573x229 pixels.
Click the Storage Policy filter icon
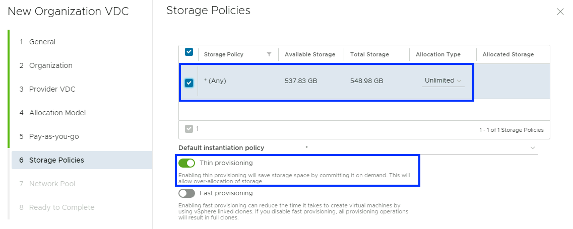coord(269,54)
